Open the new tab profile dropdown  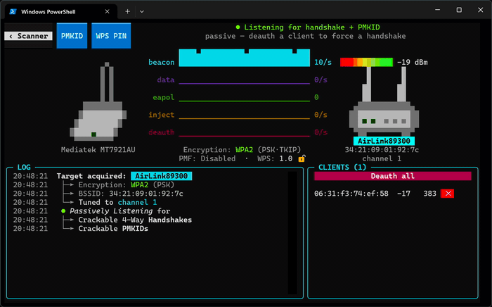142,12
